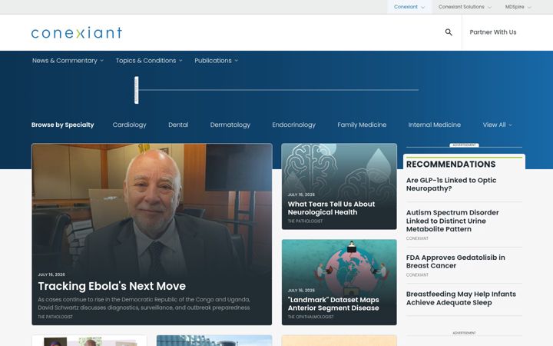553x346 pixels.
Task: Click the bald man featured photo
Action: [151, 207]
